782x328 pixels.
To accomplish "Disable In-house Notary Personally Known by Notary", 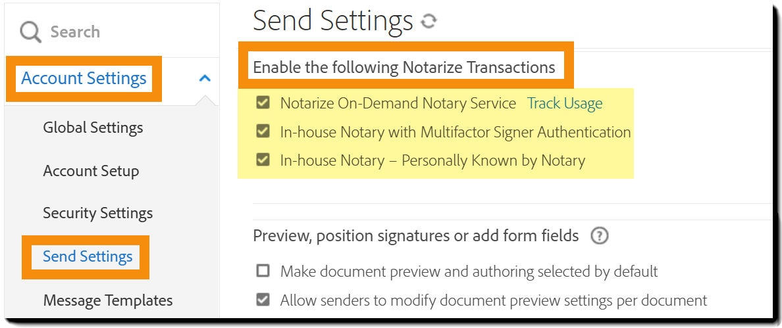I will point(263,160).
